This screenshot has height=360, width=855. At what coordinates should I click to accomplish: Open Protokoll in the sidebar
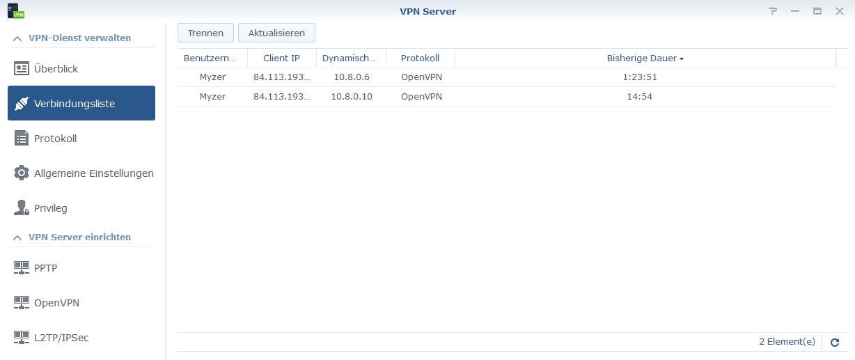pyautogui.click(x=81, y=139)
